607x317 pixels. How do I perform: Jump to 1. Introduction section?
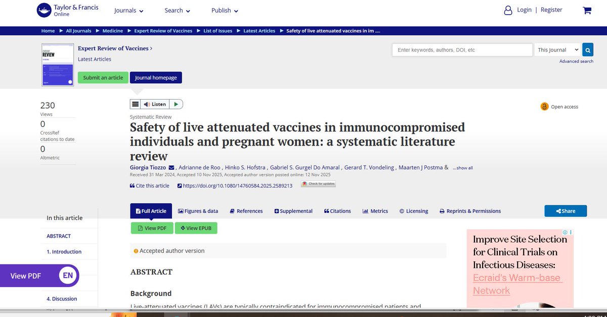(64, 251)
